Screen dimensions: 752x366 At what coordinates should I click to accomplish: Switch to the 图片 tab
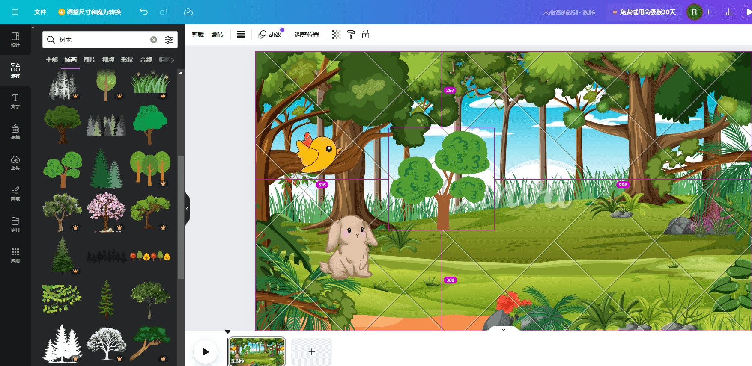[89, 60]
